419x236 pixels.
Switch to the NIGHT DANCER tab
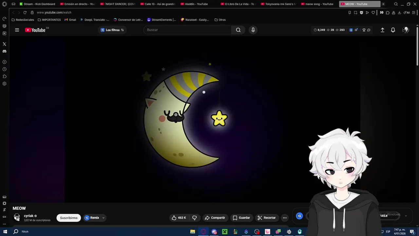click(118, 4)
